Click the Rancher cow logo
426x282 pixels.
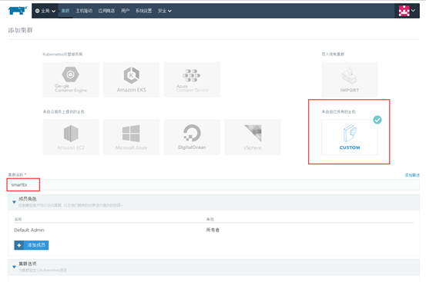(x=18, y=10)
